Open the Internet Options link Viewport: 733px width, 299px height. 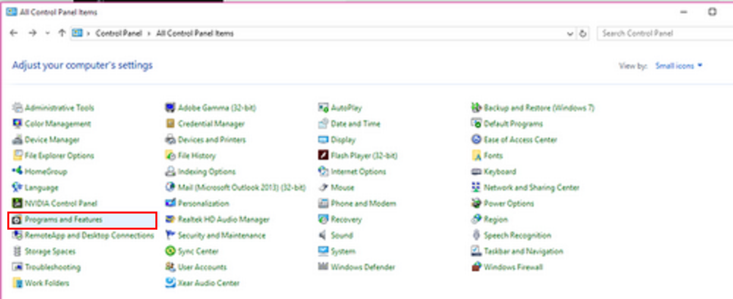pos(358,171)
